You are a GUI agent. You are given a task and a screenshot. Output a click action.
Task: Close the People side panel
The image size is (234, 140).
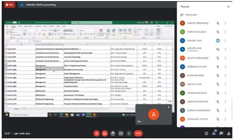tap(228, 7)
